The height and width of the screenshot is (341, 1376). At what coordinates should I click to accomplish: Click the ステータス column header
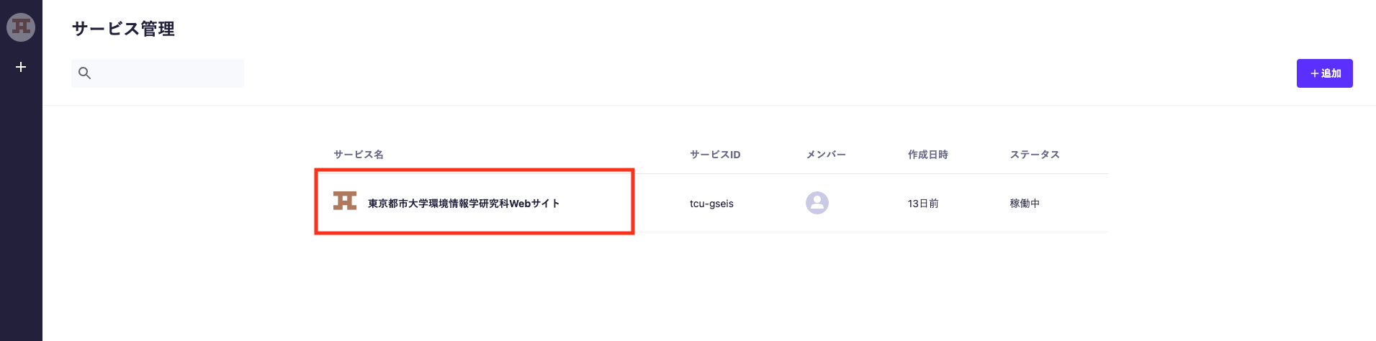click(x=1035, y=155)
